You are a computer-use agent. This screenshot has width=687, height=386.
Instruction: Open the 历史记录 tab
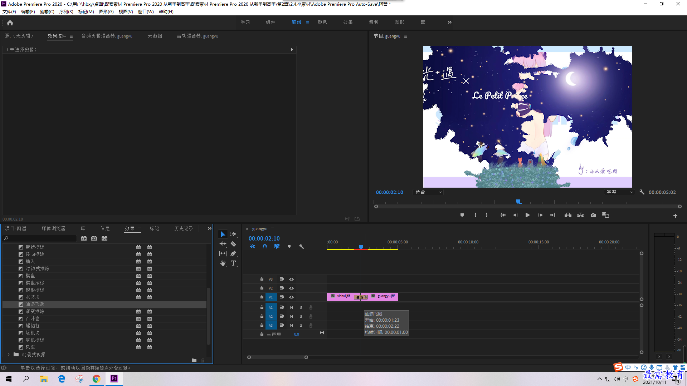(x=184, y=228)
